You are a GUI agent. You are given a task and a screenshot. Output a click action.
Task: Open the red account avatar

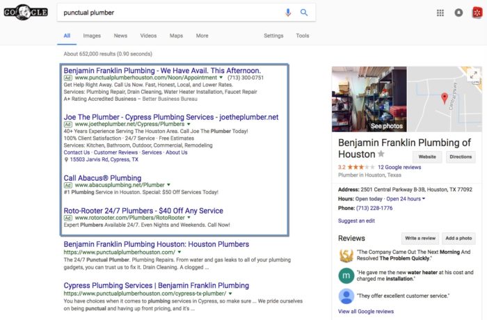point(477,13)
